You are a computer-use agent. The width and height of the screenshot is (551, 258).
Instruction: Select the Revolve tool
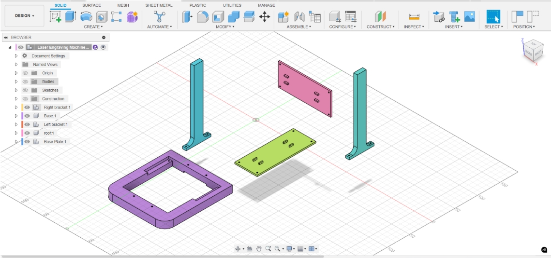[86, 16]
